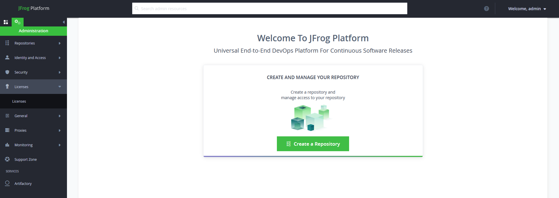Click the Create a Repository button
Image resolution: width=559 pixels, height=198 pixels.
pos(313,144)
